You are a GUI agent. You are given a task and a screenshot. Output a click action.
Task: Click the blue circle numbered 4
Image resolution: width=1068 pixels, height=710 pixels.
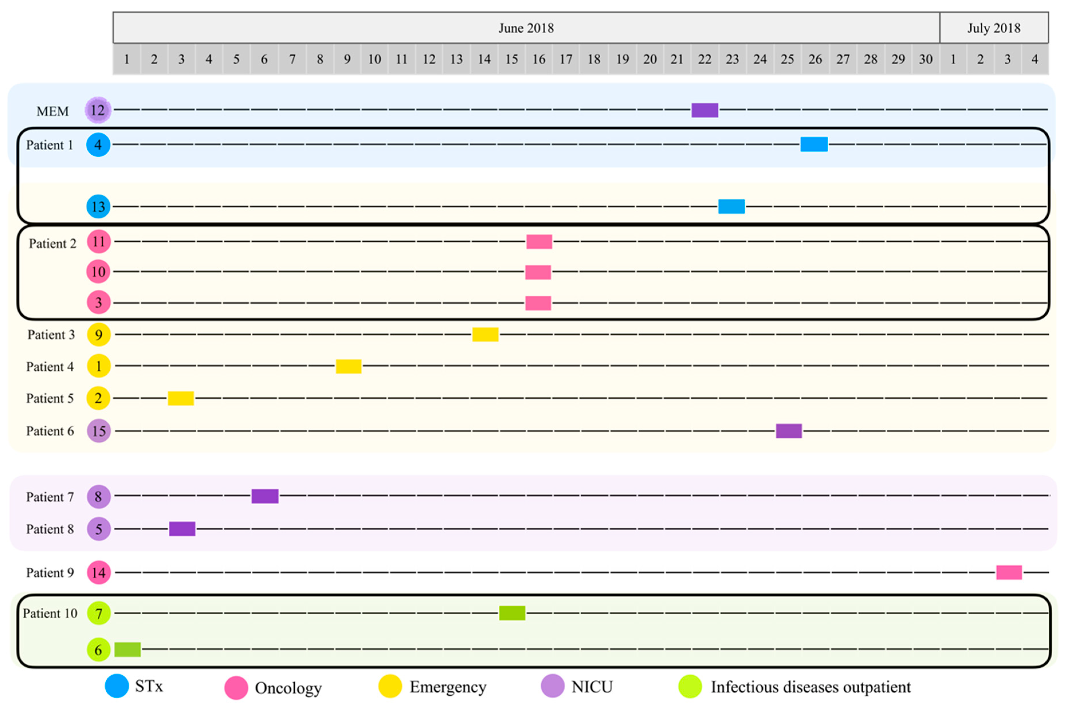(98, 145)
